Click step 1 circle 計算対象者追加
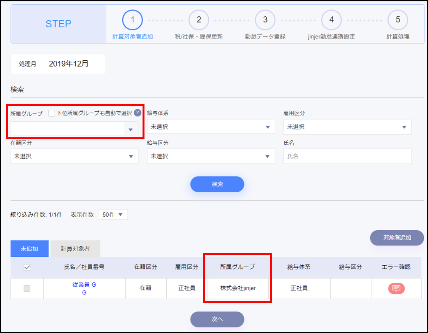428x333 pixels. point(132,20)
